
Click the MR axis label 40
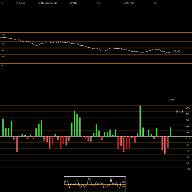click(x=187, y=126)
